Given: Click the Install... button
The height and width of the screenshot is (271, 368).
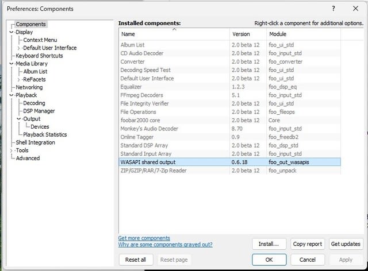Looking at the screenshot, I should coord(269,244).
